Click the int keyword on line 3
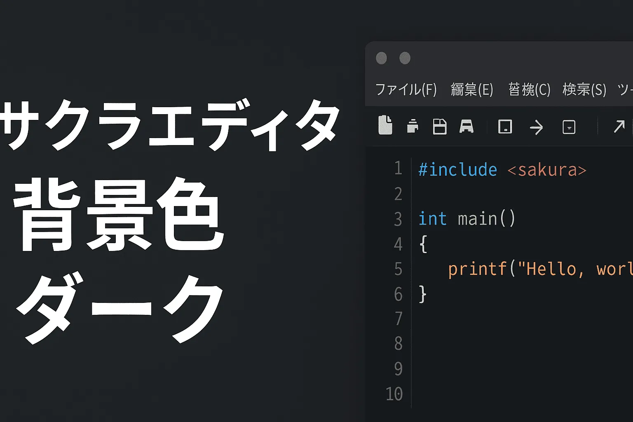This screenshot has height=422, width=633. click(x=432, y=218)
